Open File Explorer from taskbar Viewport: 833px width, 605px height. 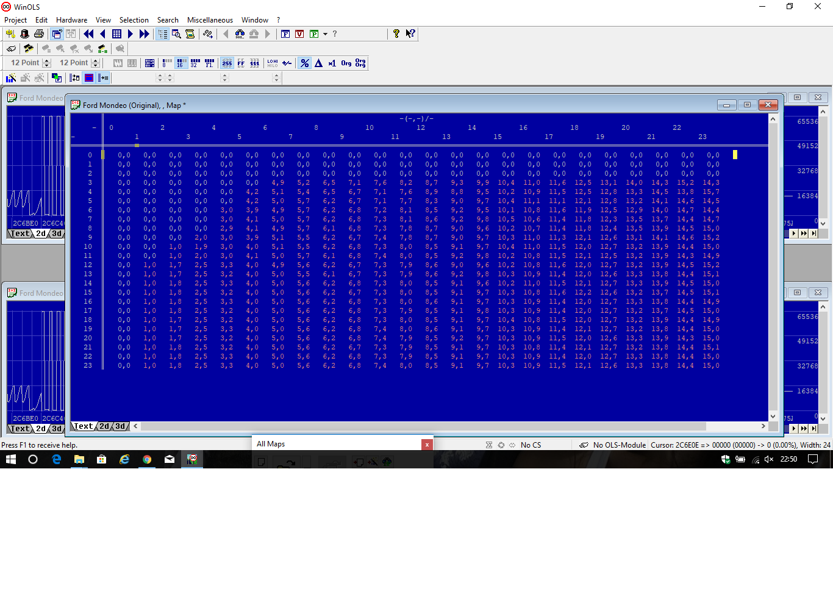point(79,459)
